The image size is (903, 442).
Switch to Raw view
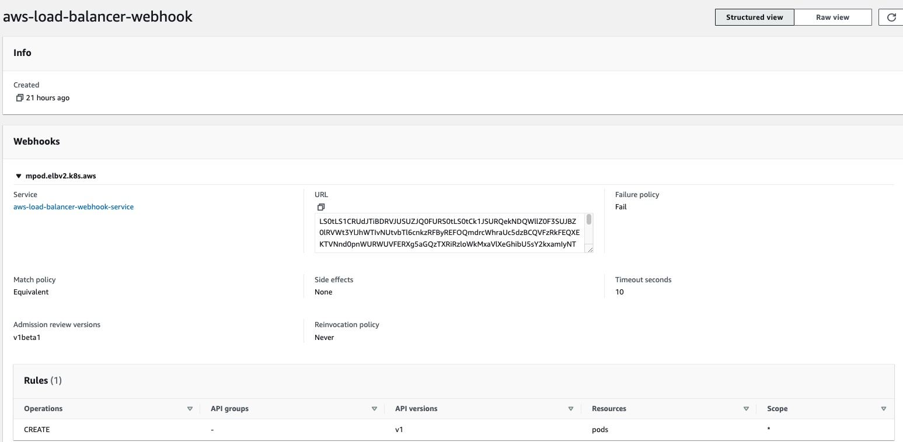832,17
